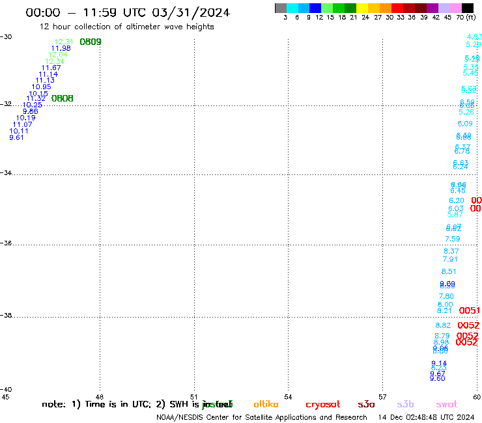Click the orange 'altika' satellite legend label
The image size is (482, 423).
tap(266, 404)
